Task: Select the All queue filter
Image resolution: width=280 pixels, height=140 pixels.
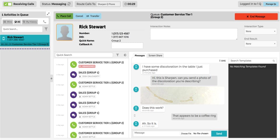Action: tap(17, 22)
